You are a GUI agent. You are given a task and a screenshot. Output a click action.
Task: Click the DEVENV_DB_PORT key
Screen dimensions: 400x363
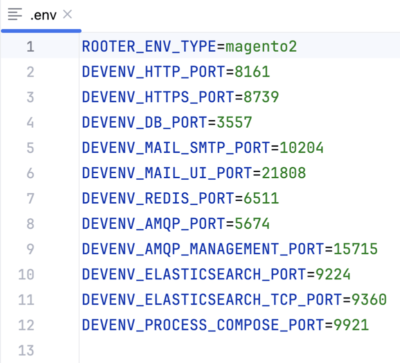[x=144, y=122]
